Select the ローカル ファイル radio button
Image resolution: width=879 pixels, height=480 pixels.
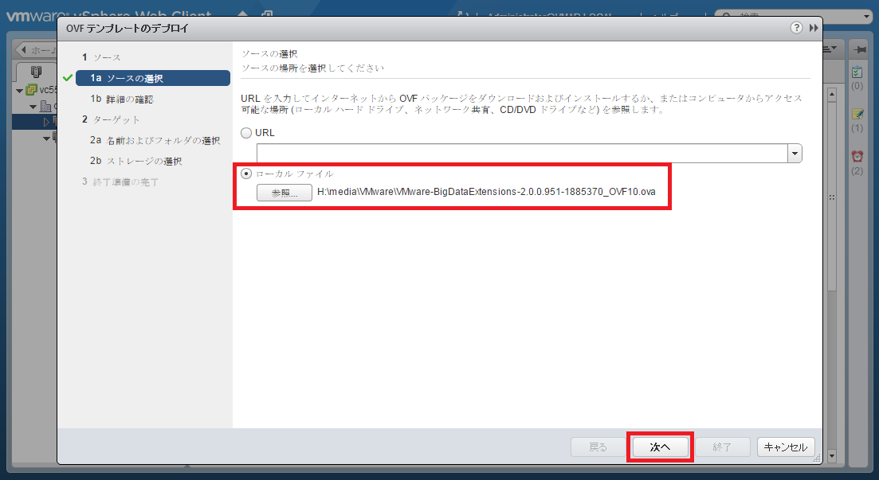pos(246,174)
